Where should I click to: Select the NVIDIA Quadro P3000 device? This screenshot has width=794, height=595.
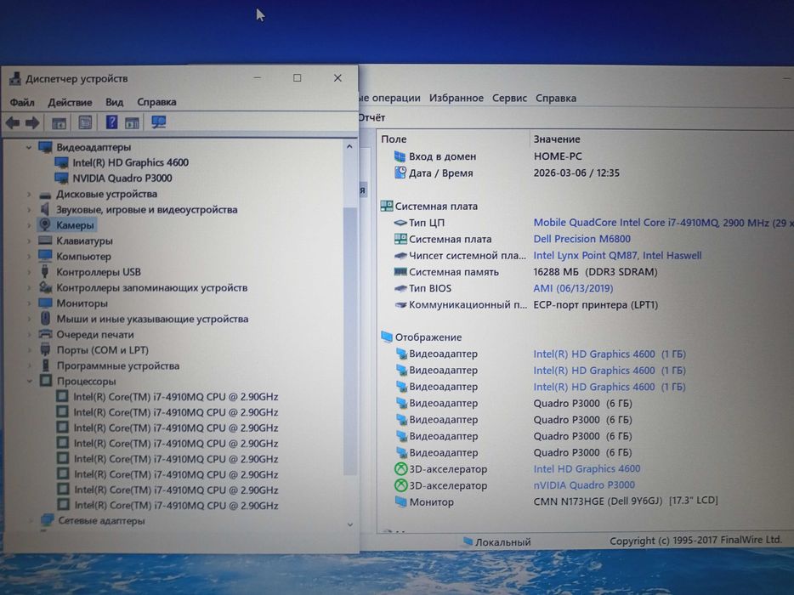[122, 178]
